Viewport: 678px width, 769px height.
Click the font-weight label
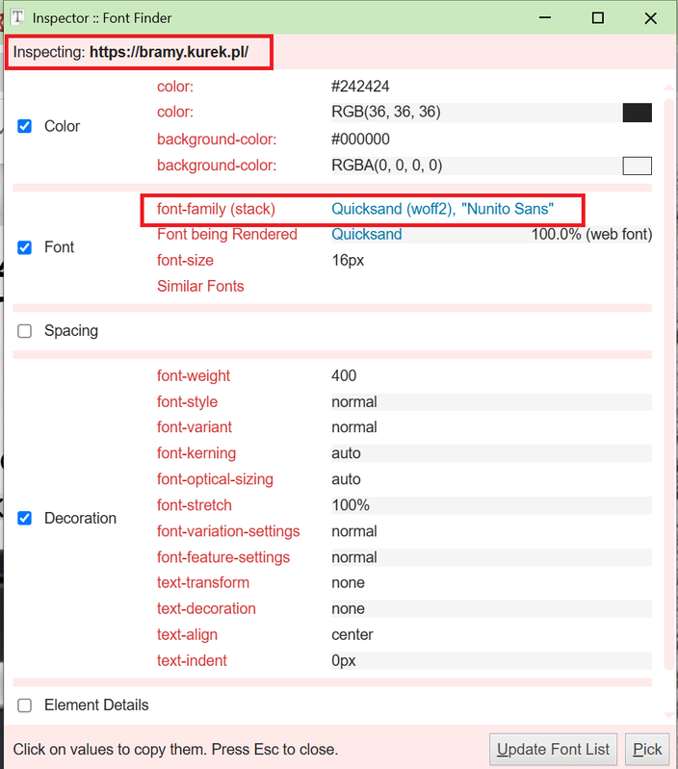[x=194, y=375]
